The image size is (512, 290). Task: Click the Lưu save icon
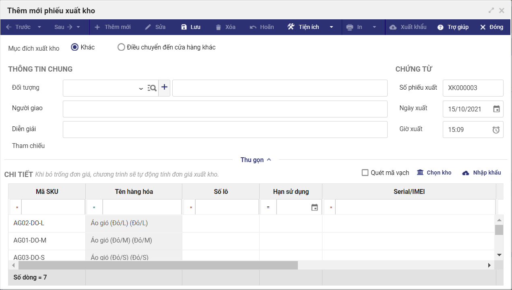[x=184, y=27]
